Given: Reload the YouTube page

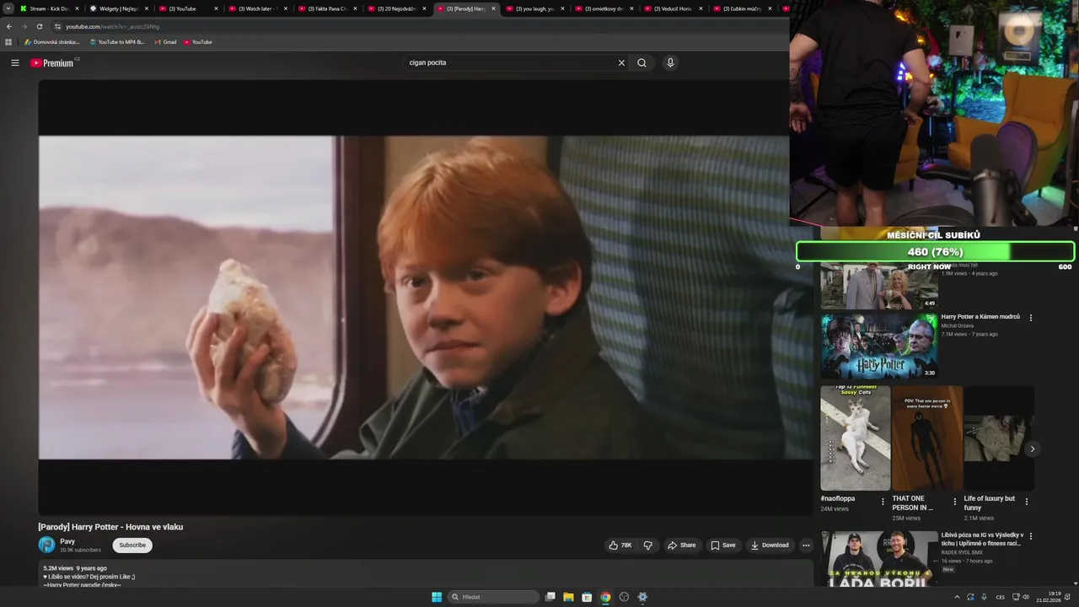Looking at the screenshot, I should (x=39, y=26).
